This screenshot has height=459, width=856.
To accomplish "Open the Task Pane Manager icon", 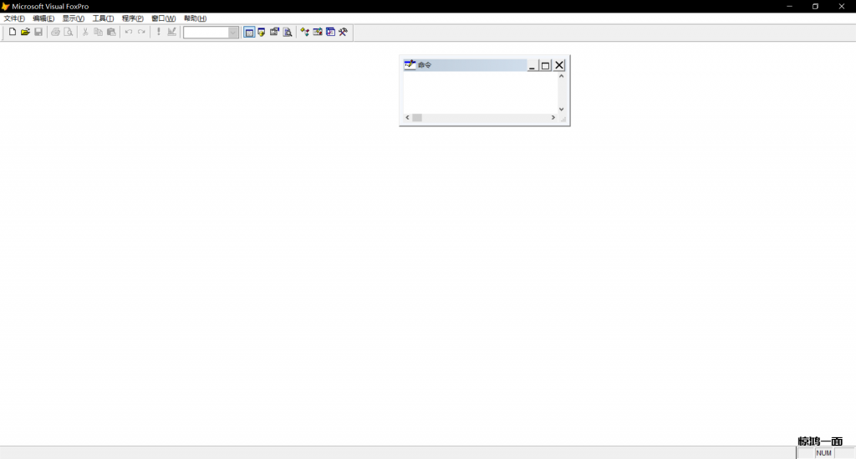I will [330, 32].
